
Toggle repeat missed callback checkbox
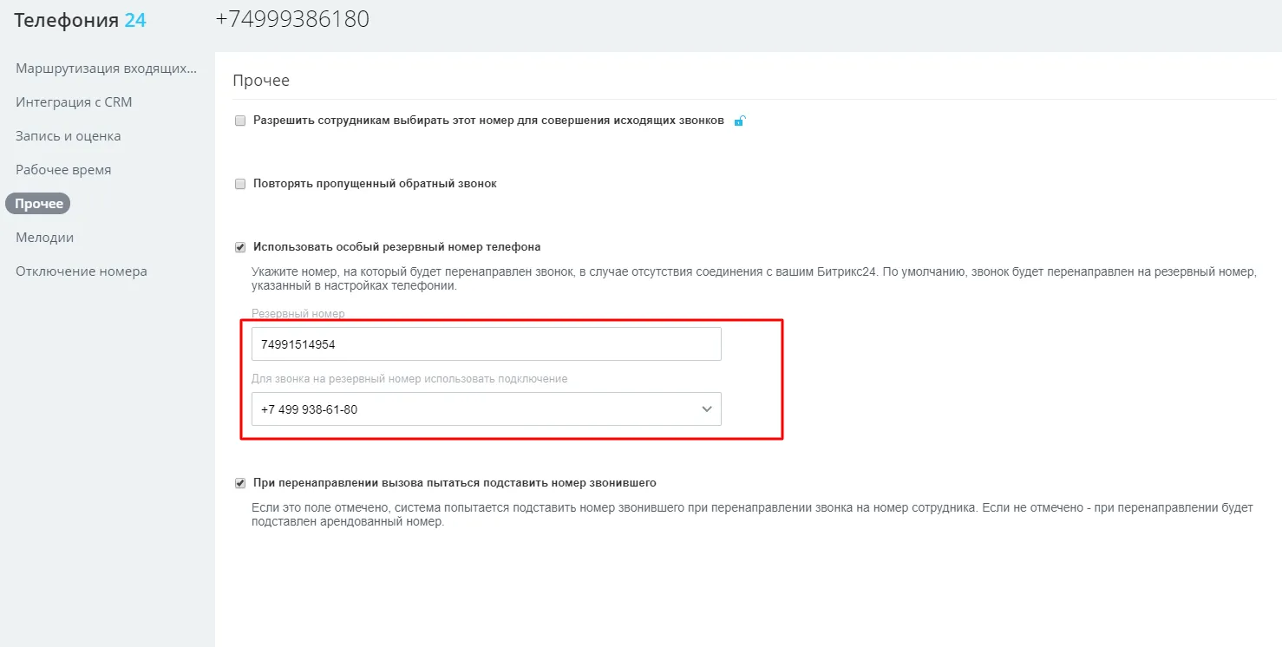point(240,184)
